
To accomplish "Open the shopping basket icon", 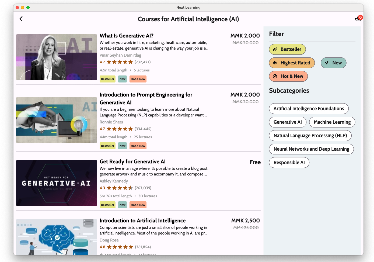I will point(358,19).
